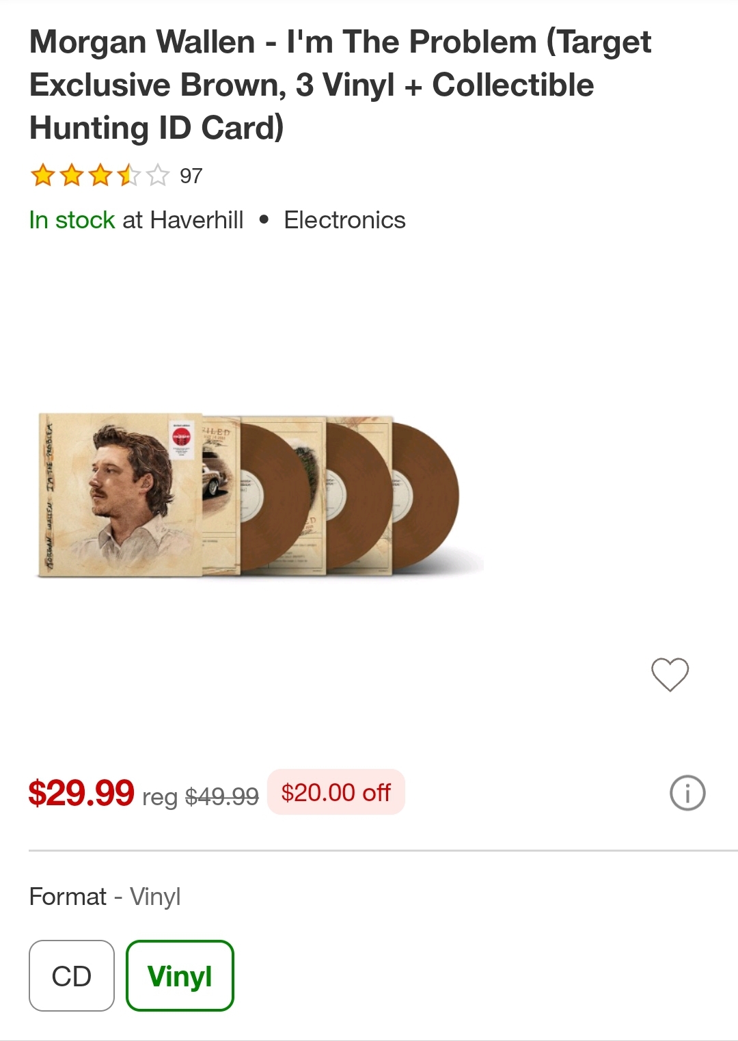Open the Electronics category link
Screen dimensions: 738x1041
coord(344,220)
